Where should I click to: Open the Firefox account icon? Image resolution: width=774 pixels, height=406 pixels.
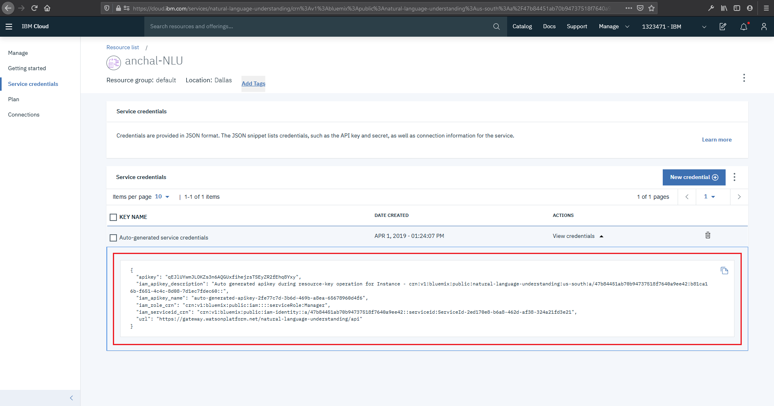[x=750, y=8]
